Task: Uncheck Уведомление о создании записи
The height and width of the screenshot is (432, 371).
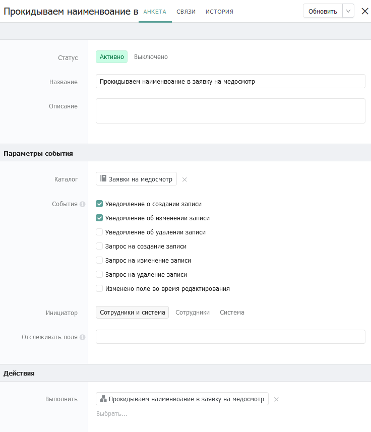Action: pyautogui.click(x=99, y=204)
